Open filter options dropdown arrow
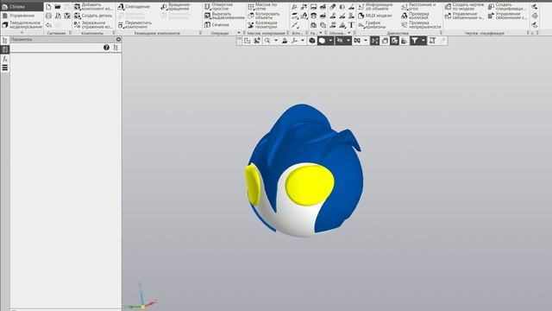 click(423, 41)
